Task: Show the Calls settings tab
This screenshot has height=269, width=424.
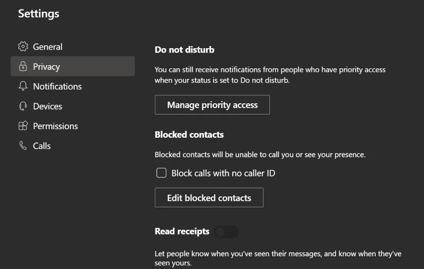Action: (x=73, y=146)
